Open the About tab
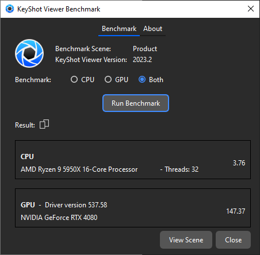The image size is (260, 255). [152, 29]
